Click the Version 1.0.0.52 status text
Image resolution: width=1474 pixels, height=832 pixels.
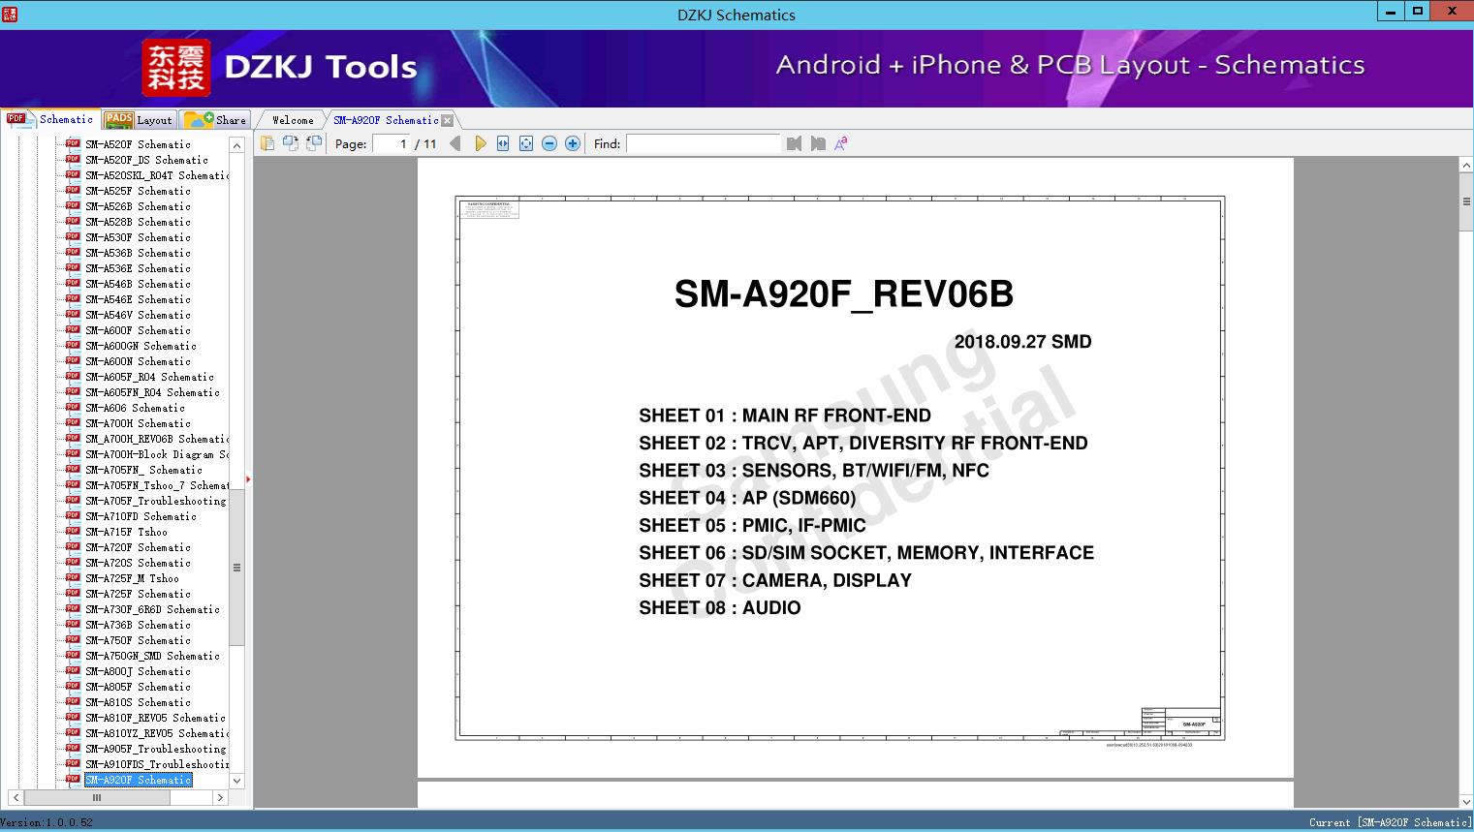click(x=47, y=822)
